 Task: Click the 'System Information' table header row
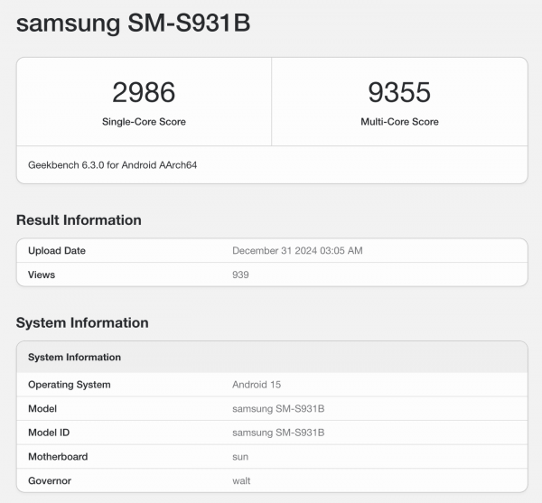click(272, 357)
